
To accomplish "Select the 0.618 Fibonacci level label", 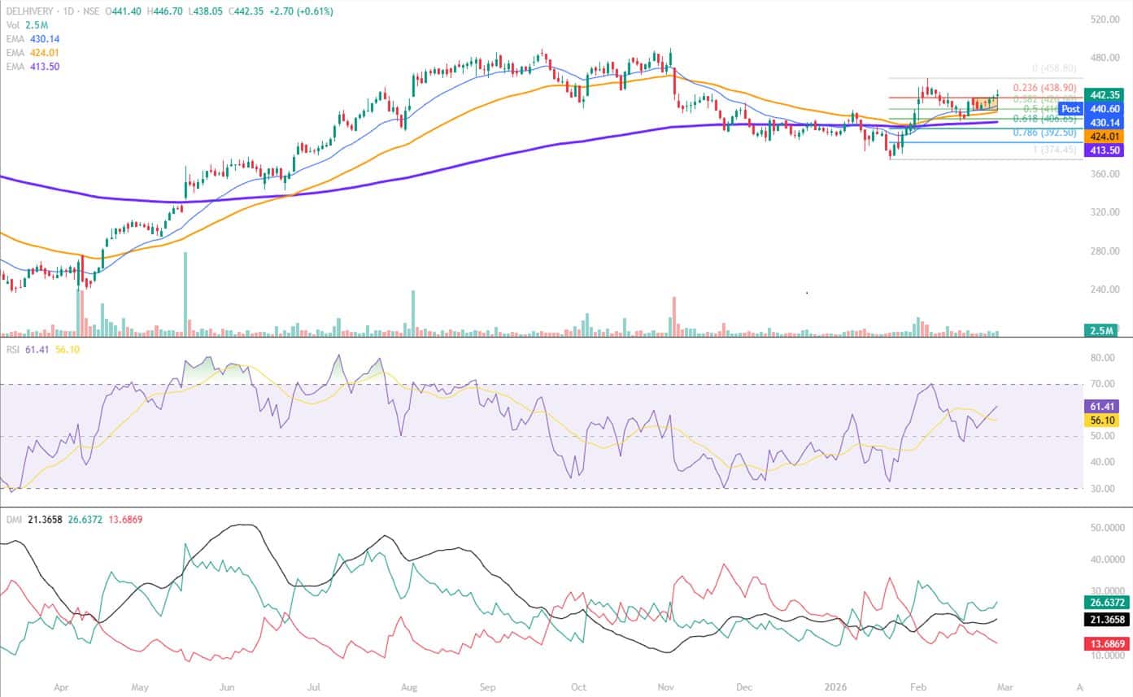I will [x=1044, y=119].
